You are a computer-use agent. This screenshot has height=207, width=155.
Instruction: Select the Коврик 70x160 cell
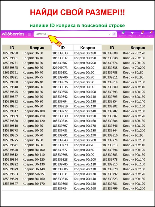85,189
